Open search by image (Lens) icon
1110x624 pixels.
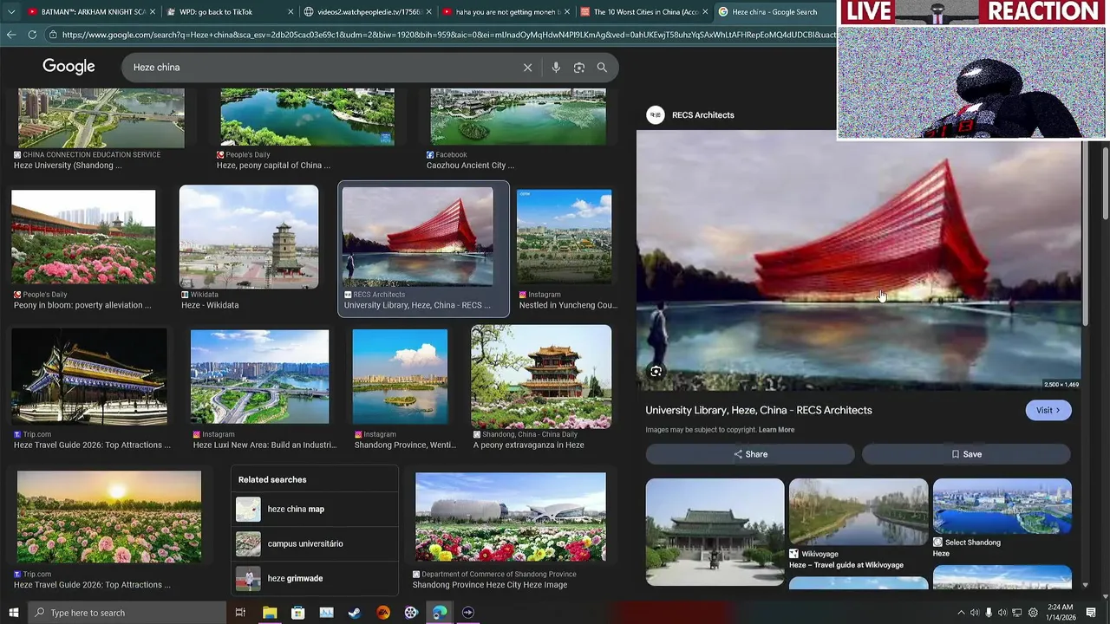pyautogui.click(x=579, y=68)
